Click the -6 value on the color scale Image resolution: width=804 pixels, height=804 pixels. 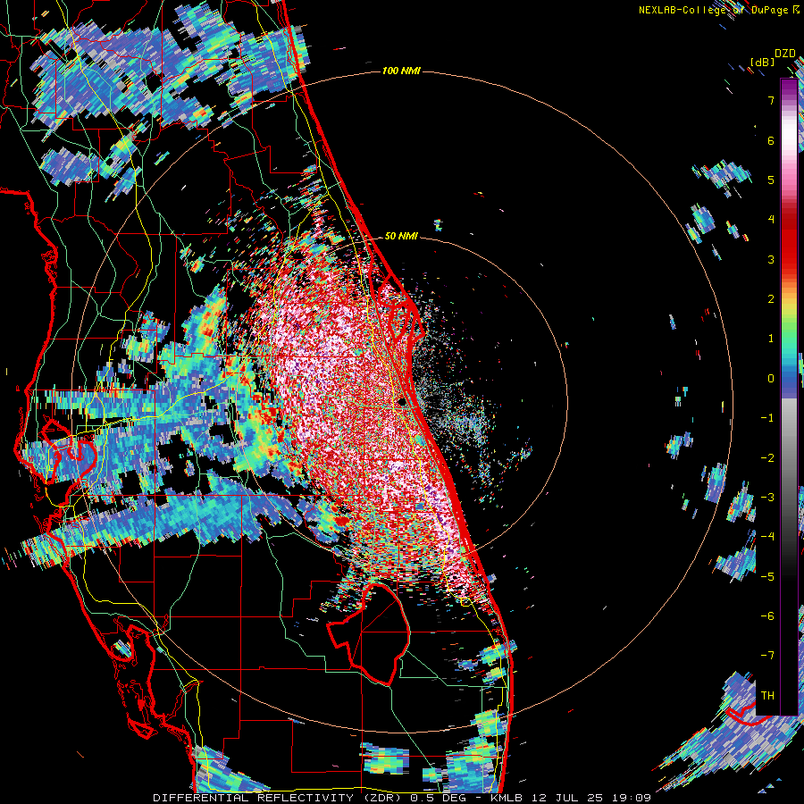coord(767,616)
